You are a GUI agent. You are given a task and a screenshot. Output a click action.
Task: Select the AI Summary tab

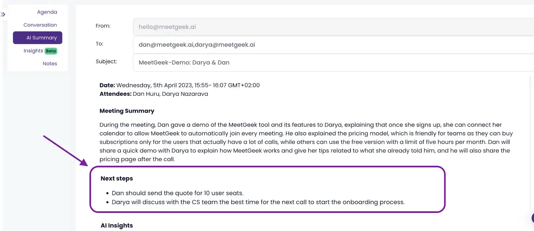(38, 38)
